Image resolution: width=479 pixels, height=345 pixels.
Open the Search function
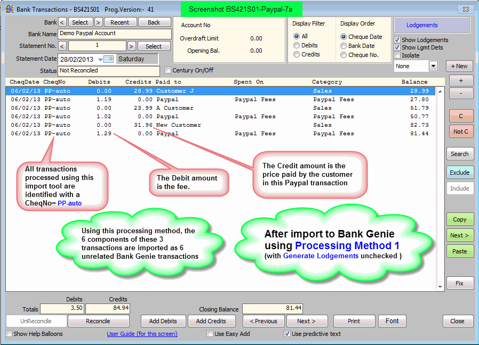coord(460,154)
